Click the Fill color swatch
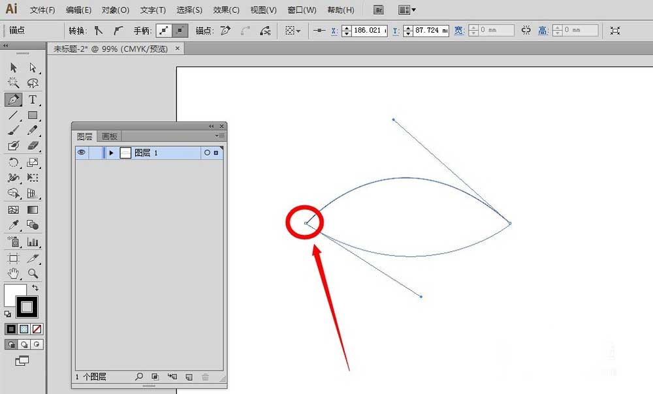This screenshot has width=653, height=394. pos(11,291)
